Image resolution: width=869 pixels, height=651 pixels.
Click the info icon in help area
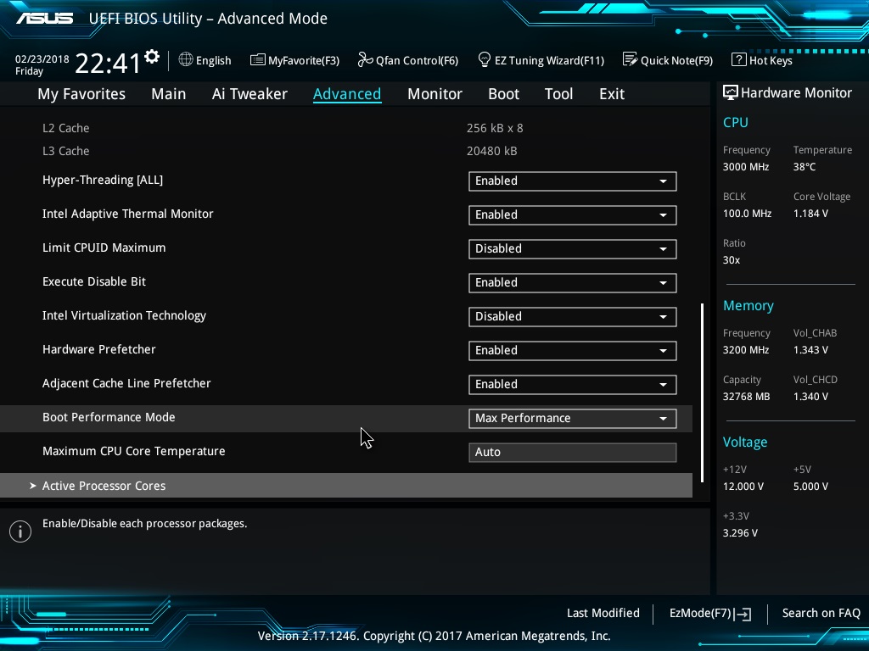click(x=20, y=531)
